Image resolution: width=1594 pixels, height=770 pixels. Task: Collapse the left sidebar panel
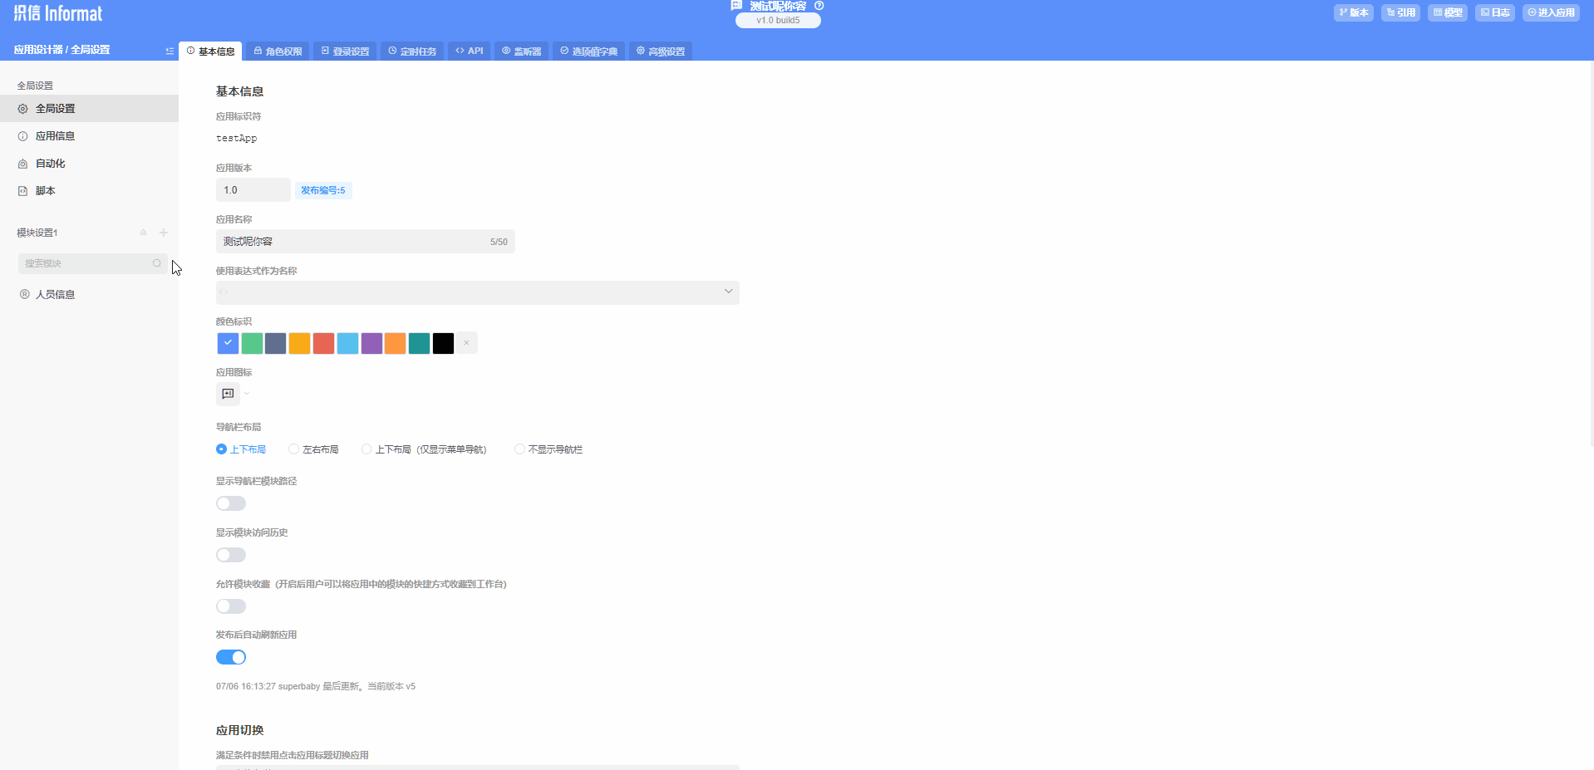[x=169, y=51]
